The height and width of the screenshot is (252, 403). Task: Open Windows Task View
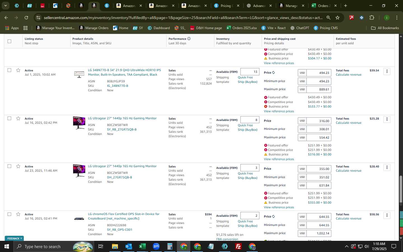tap(101, 246)
